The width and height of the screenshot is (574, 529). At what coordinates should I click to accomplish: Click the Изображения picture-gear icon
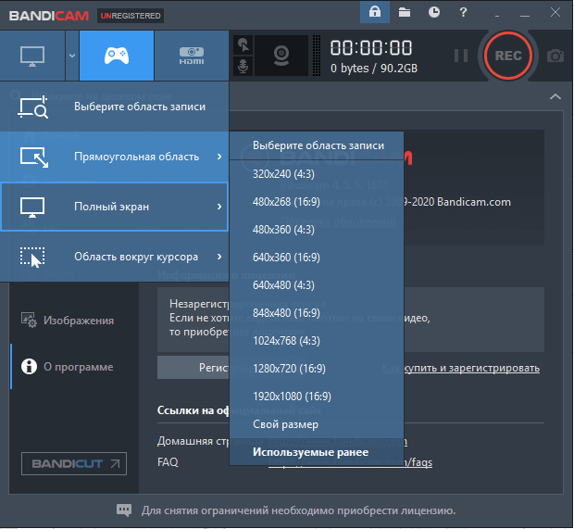pyautogui.click(x=29, y=321)
